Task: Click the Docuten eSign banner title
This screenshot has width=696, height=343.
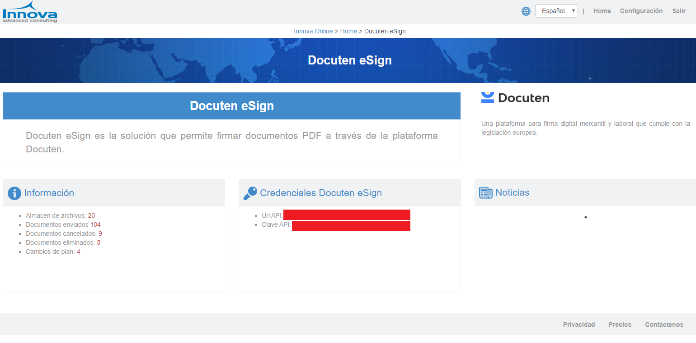Action: 350,60
